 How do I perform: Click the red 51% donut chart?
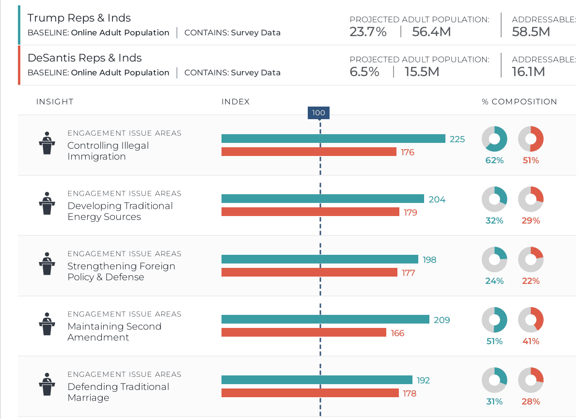coord(531,139)
